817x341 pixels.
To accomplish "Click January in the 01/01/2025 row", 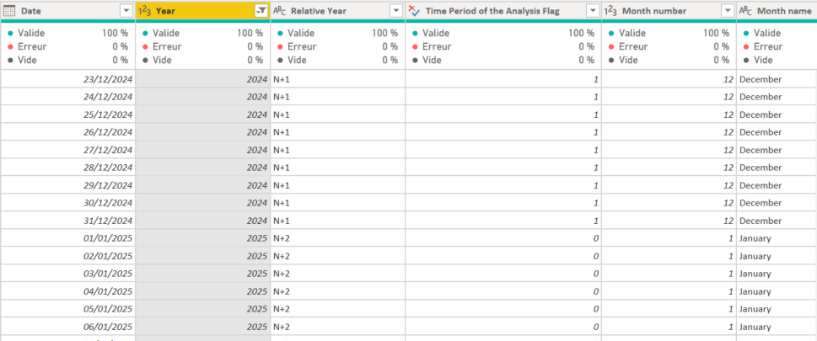I will pos(777,238).
